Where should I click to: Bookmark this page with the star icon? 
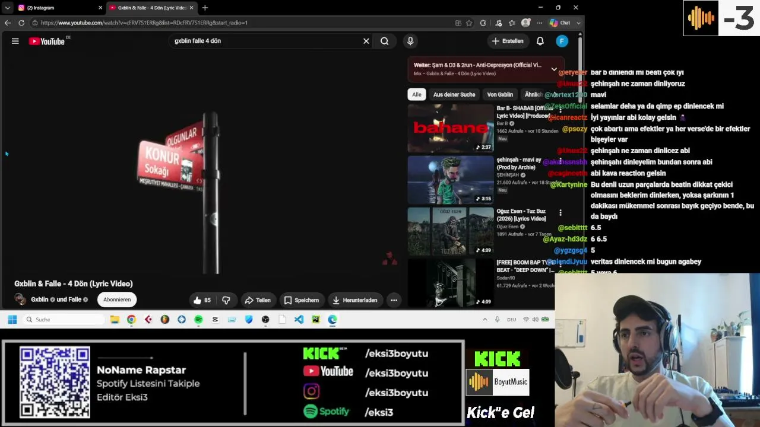(x=469, y=23)
